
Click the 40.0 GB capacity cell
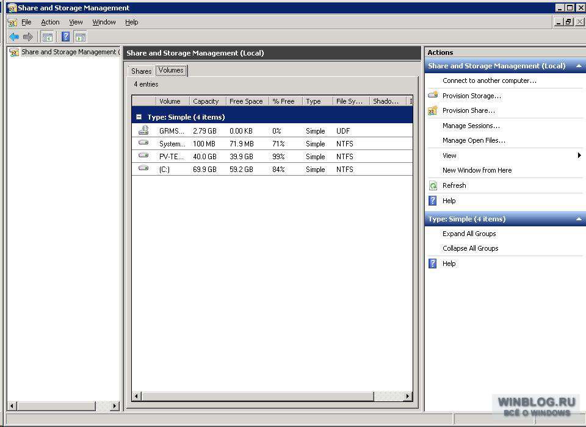tap(205, 157)
